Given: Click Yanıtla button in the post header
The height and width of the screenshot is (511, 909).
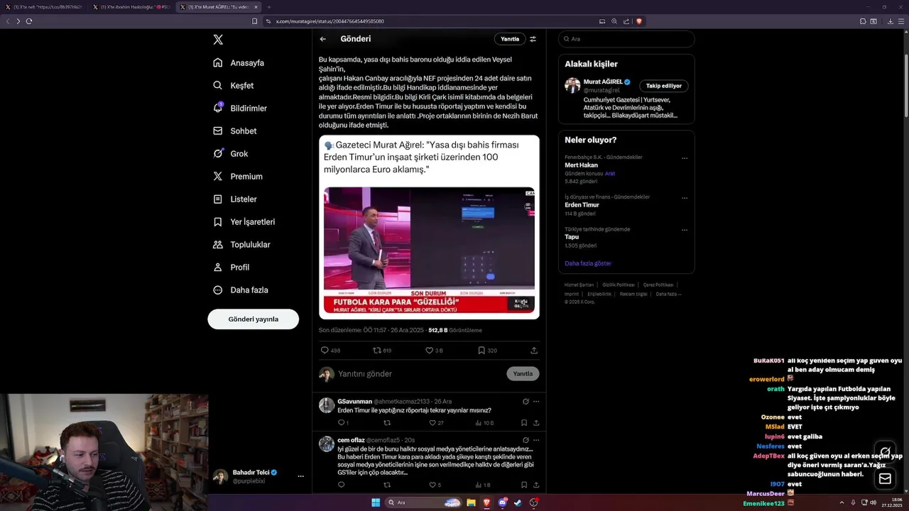Looking at the screenshot, I should click(510, 39).
